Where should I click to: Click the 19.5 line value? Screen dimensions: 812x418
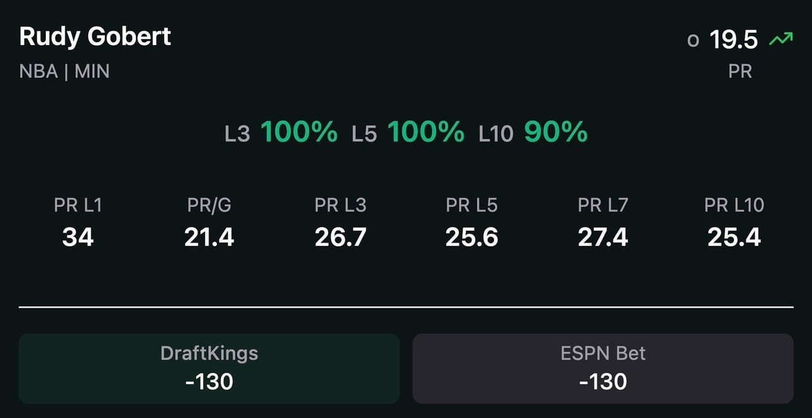[x=734, y=40]
